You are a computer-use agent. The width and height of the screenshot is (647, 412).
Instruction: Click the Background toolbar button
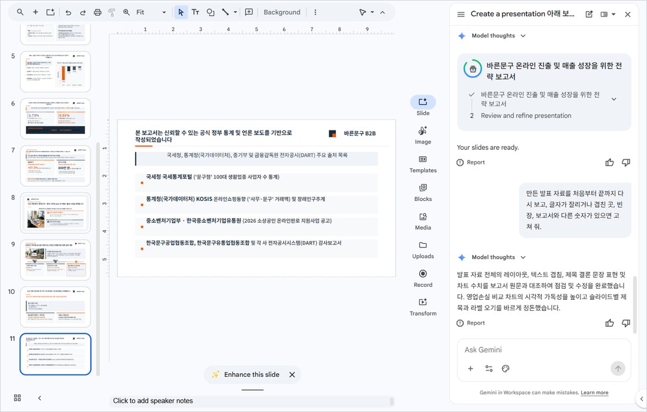click(282, 12)
